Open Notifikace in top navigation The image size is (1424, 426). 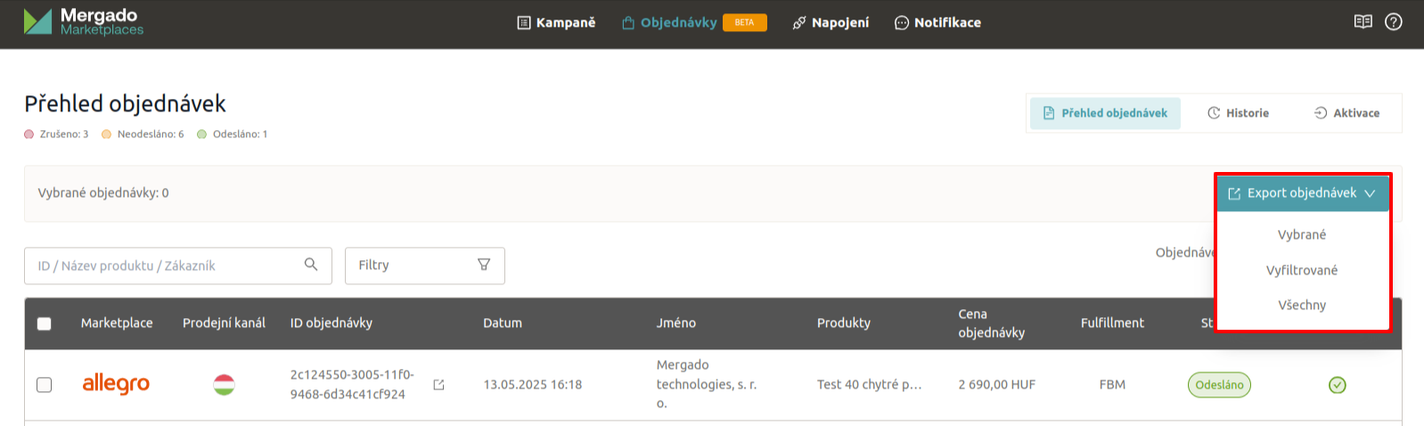(937, 23)
